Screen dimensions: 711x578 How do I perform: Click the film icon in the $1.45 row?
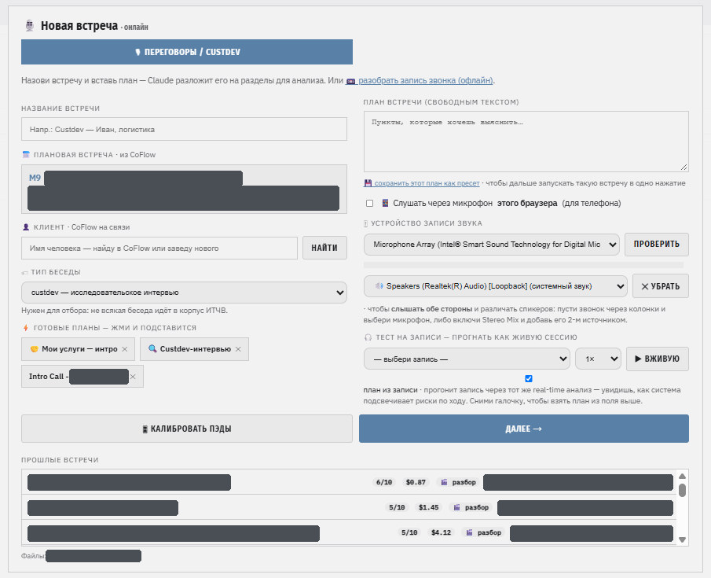pos(457,508)
